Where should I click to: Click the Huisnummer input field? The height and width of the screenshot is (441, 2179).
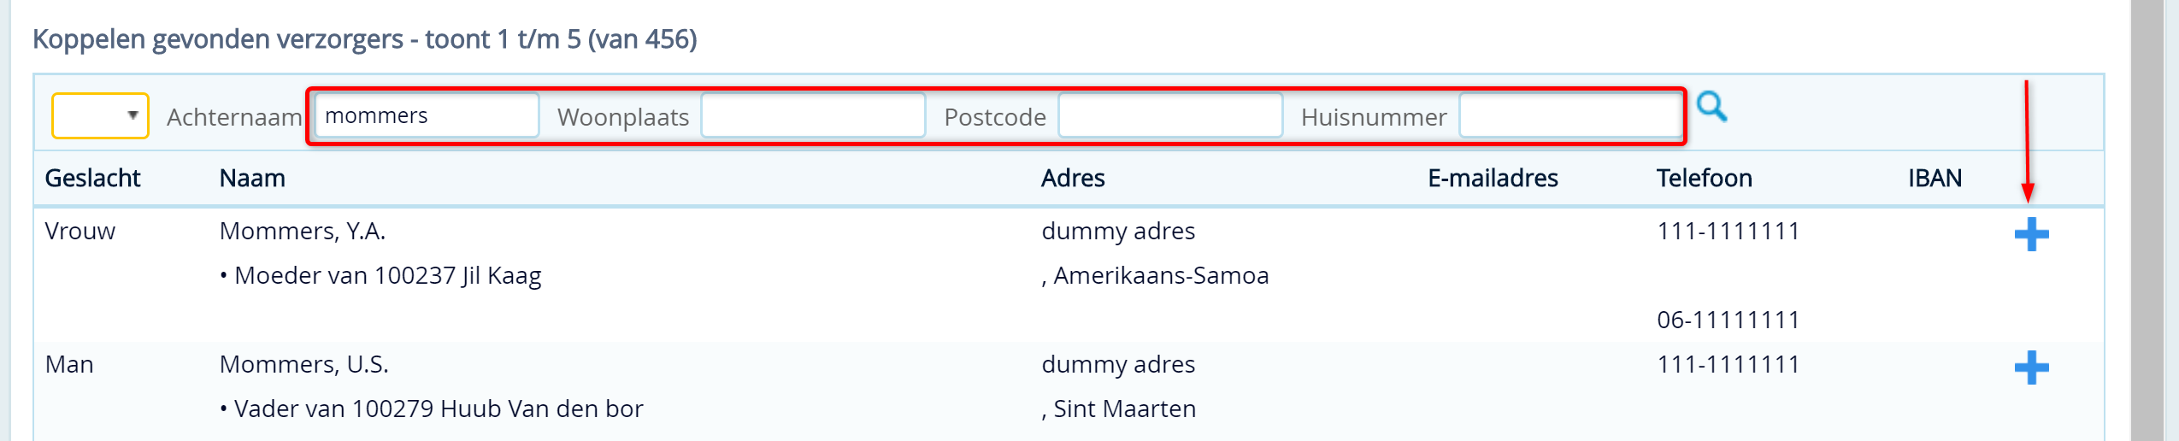[x=1570, y=115]
